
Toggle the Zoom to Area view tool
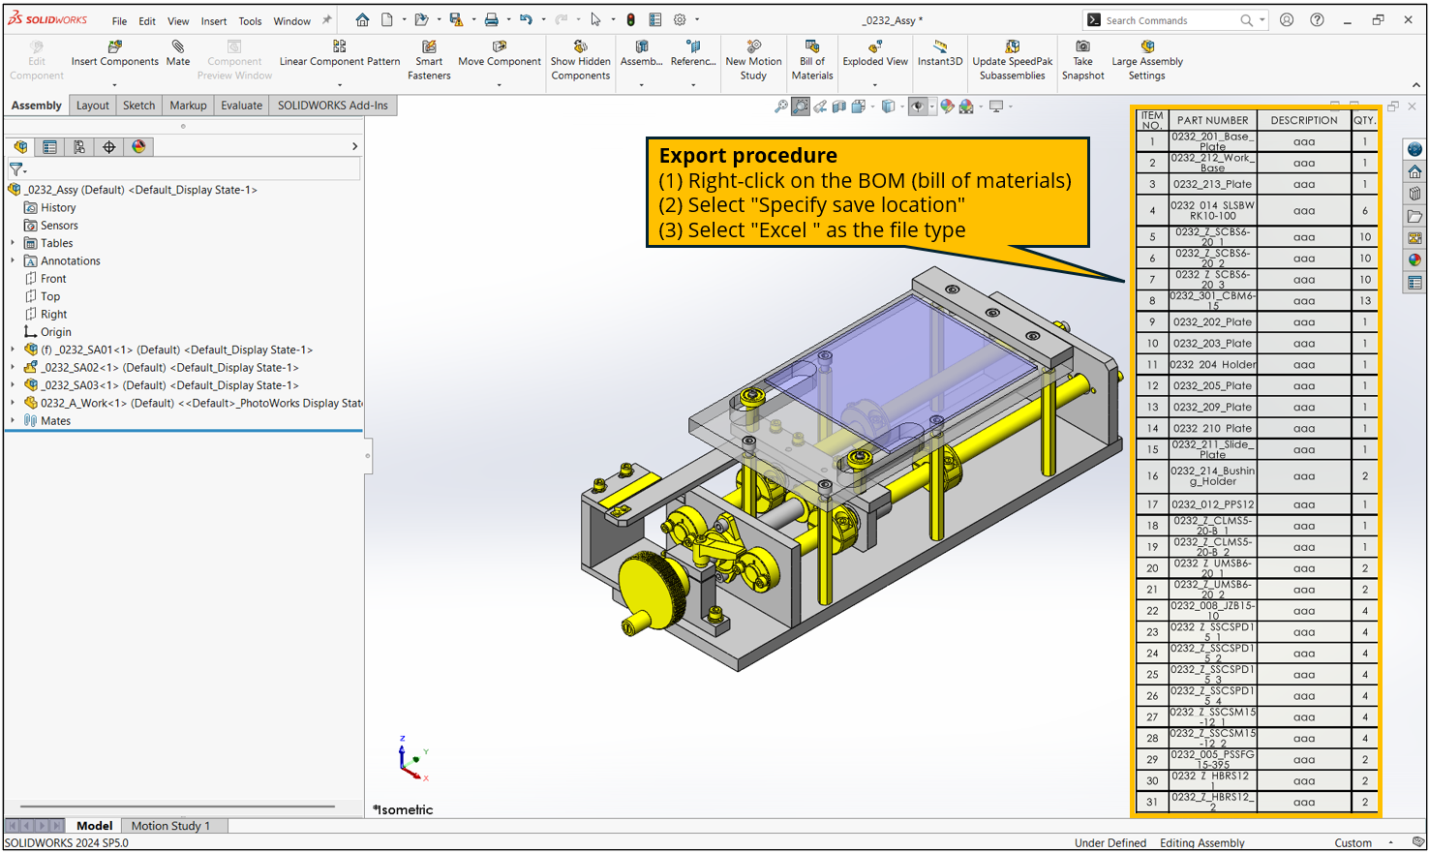click(801, 107)
